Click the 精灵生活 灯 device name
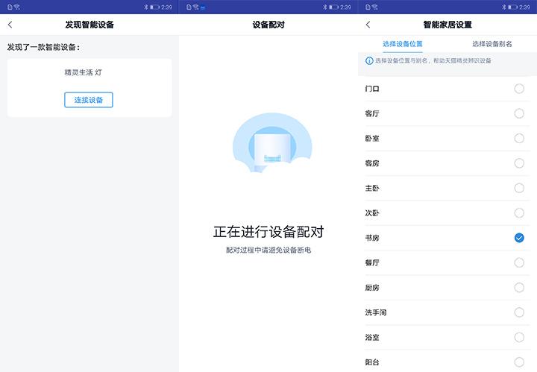Image resolution: width=537 pixels, height=372 pixels. [x=84, y=72]
